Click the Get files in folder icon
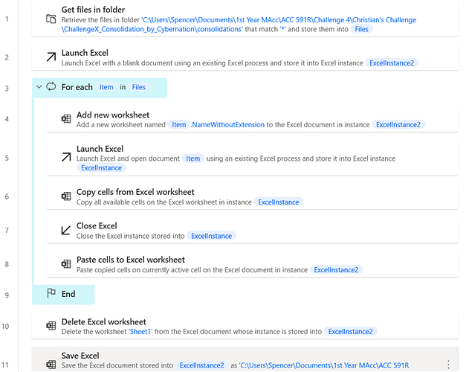469x372 pixels. 51,19
